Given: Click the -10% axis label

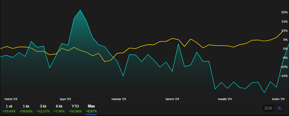Looking at the screenshot, I should pos(284,67).
